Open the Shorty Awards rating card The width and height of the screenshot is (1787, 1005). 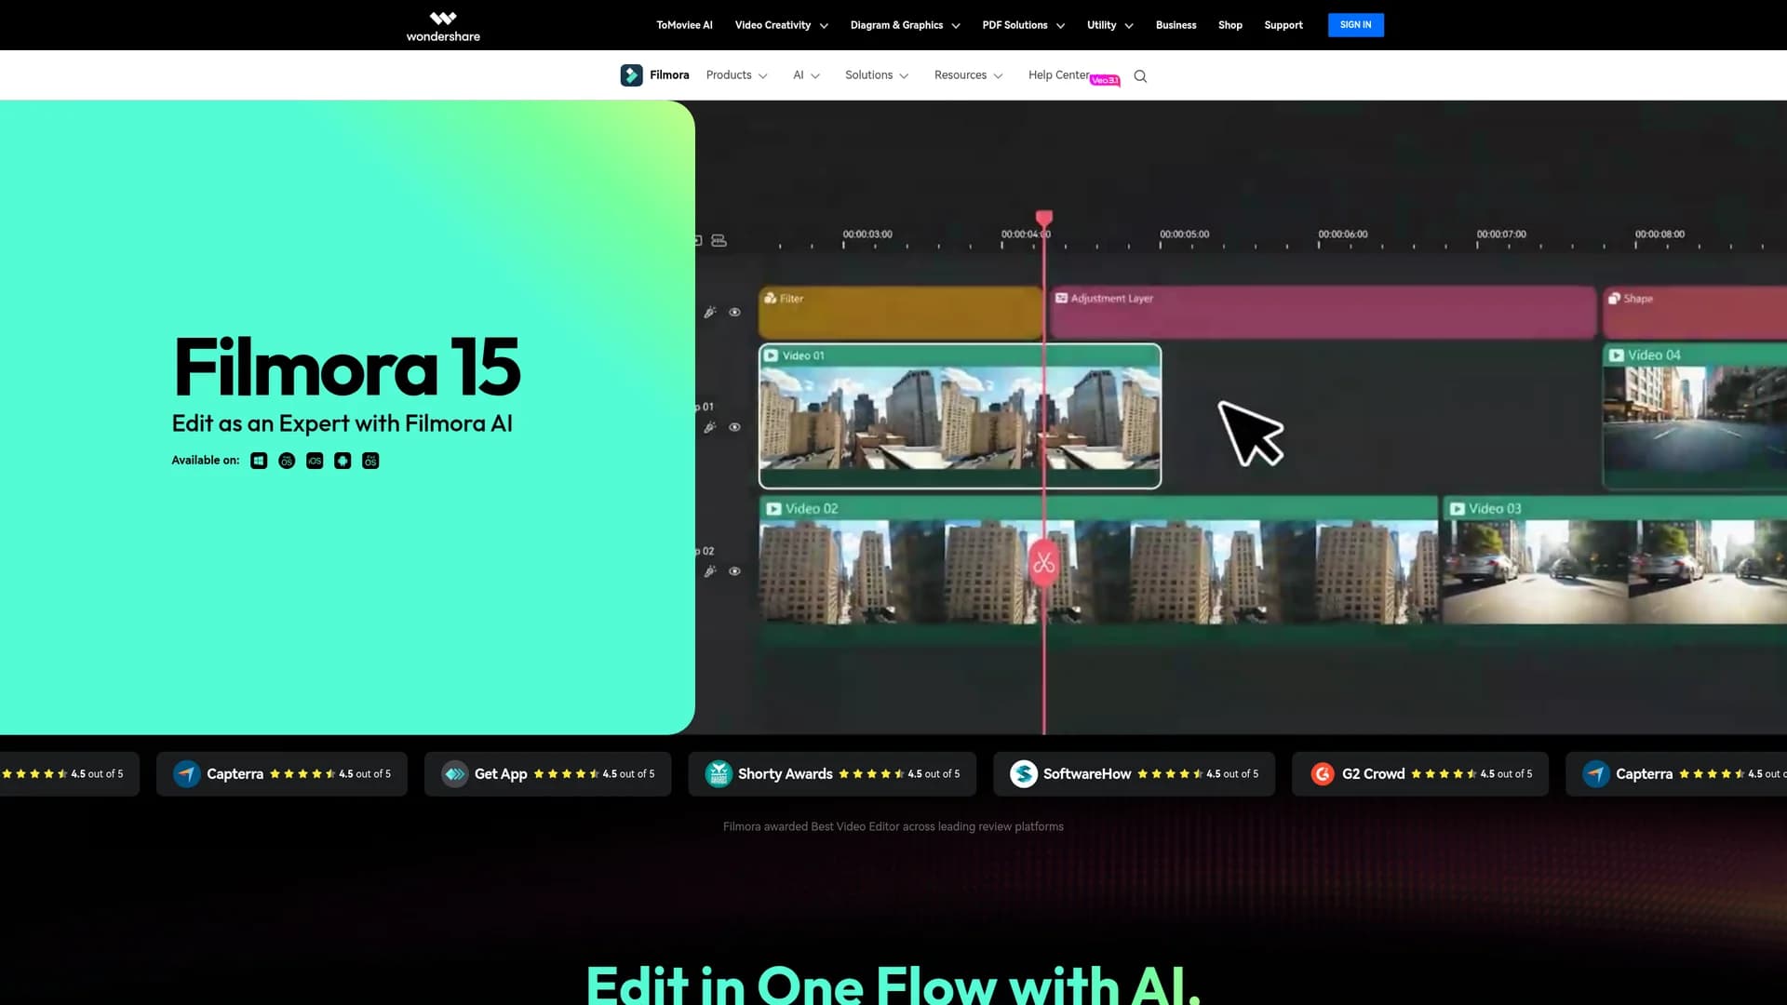(x=832, y=774)
